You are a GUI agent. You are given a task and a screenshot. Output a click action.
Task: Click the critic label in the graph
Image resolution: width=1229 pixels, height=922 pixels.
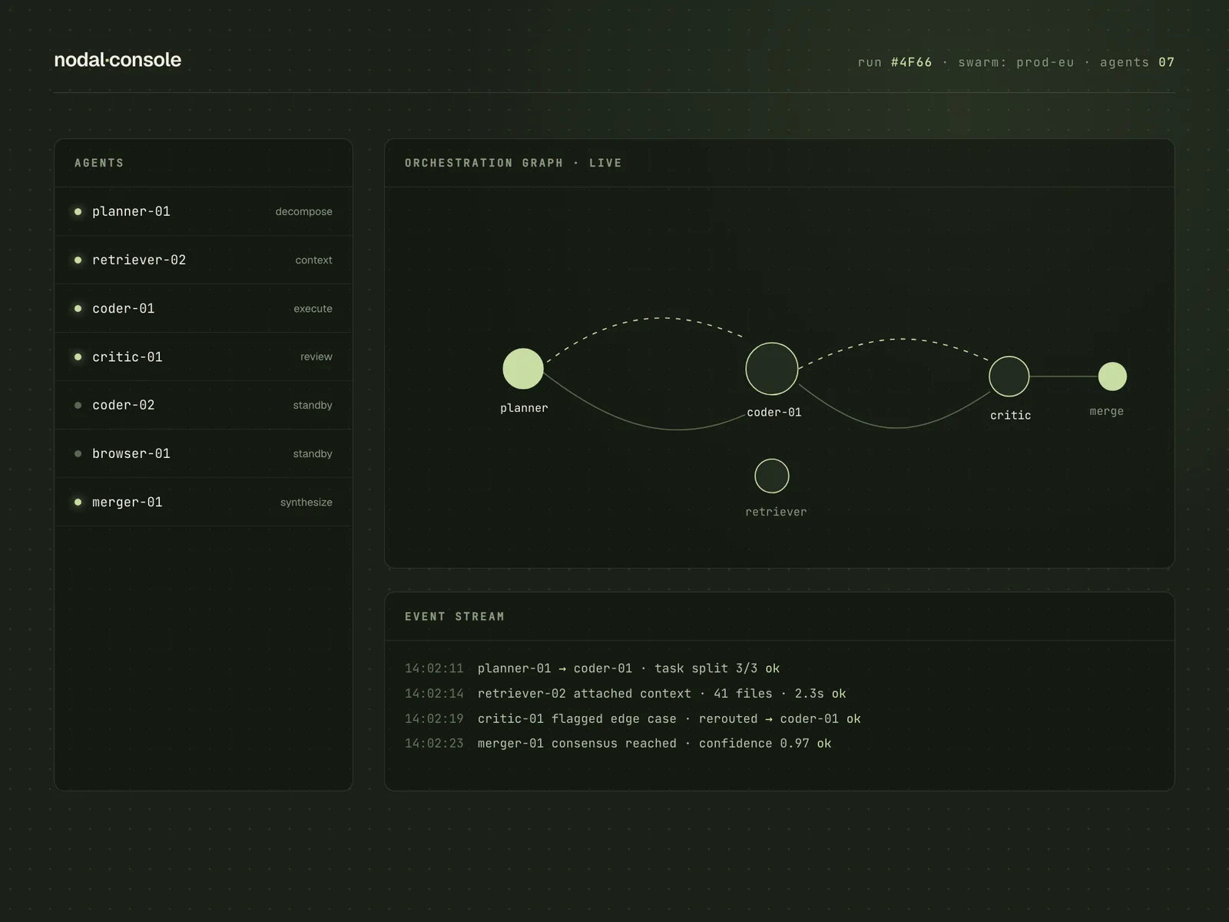pyautogui.click(x=1011, y=415)
